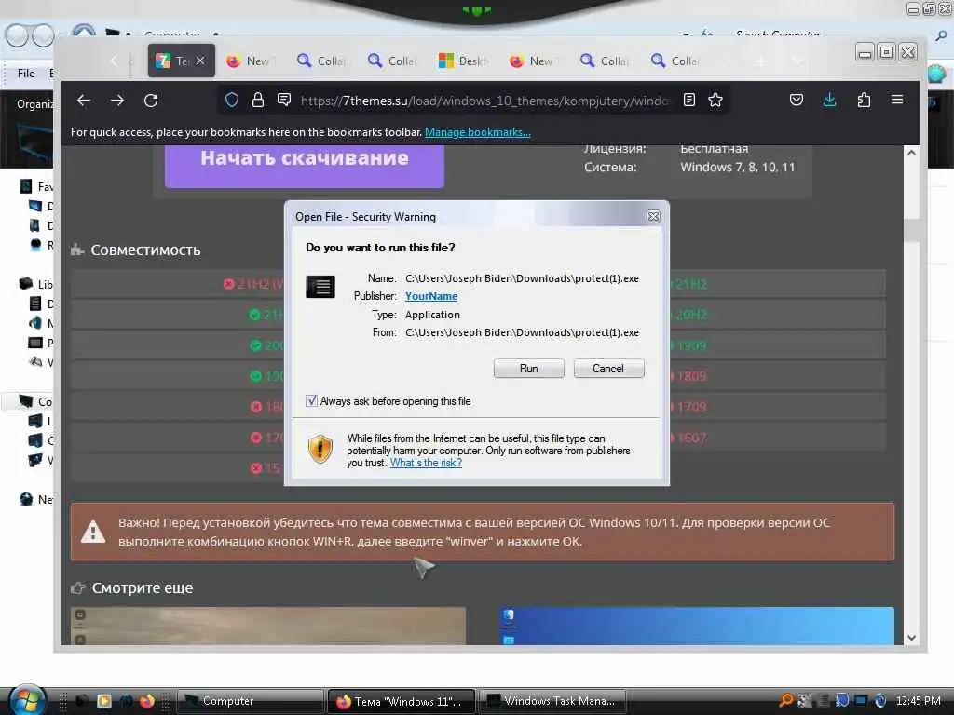Select Favorites in Computer navigation pane

pos(36,186)
